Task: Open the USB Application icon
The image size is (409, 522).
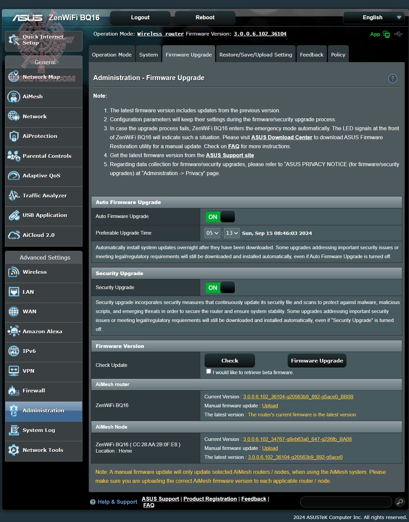Action: pyautogui.click(x=14, y=215)
